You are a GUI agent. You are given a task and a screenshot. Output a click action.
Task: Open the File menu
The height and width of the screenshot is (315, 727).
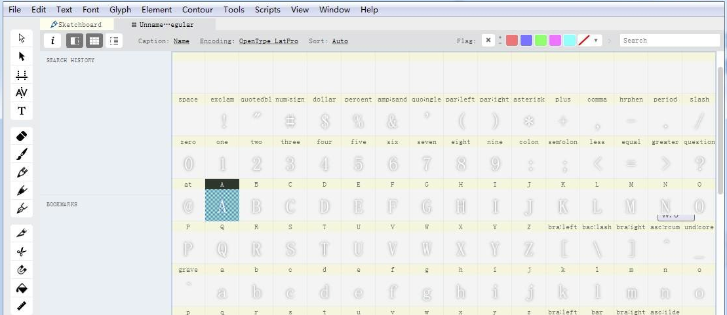tap(14, 9)
